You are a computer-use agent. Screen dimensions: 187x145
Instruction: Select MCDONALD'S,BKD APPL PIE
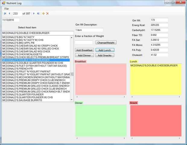point(36,43)
